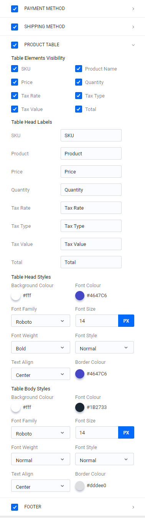Click PX unit button for Table Head font size
This screenshot has width=145, height=518.
coord(126,321)
